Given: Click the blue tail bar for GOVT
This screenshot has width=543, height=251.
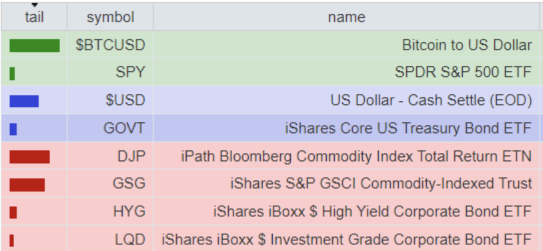Looking at the screenshot, I should point(13,129).
